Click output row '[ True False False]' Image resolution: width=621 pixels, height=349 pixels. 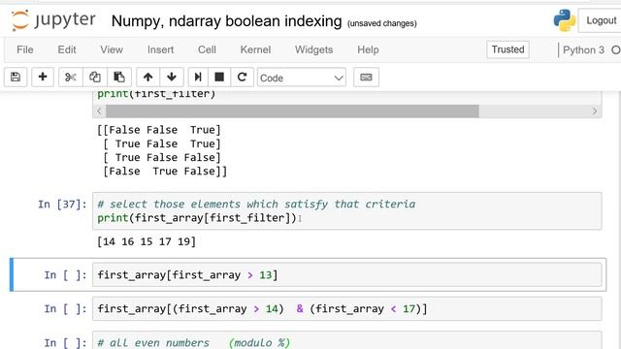pyautogui.click(x=162, y=157)
